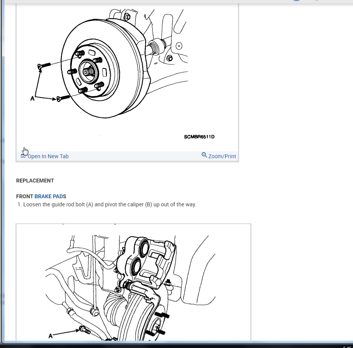Click the word FRONT before BRAKE PADS
The image size is (353, 348).
coord(25,196)
